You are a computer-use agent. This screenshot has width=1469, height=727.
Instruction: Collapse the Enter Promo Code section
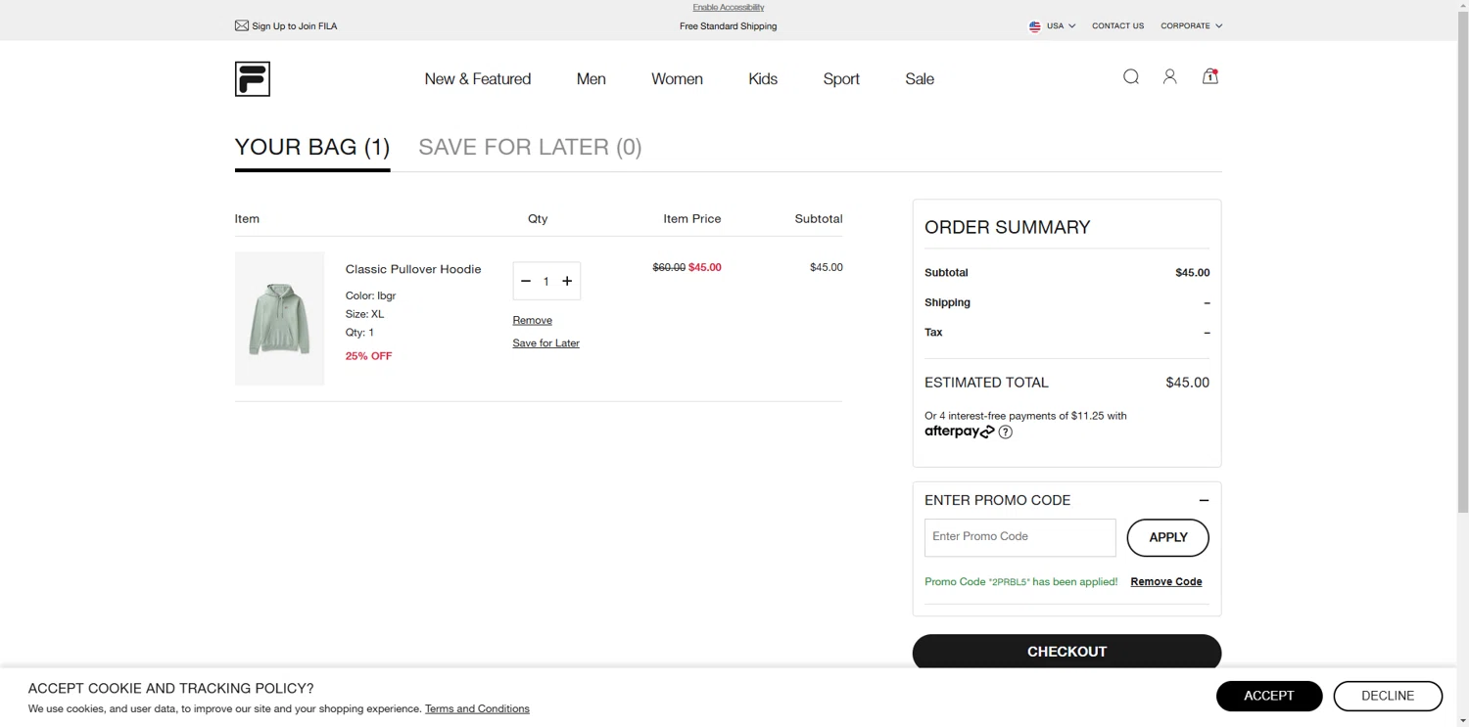[x=1204, y=500]
